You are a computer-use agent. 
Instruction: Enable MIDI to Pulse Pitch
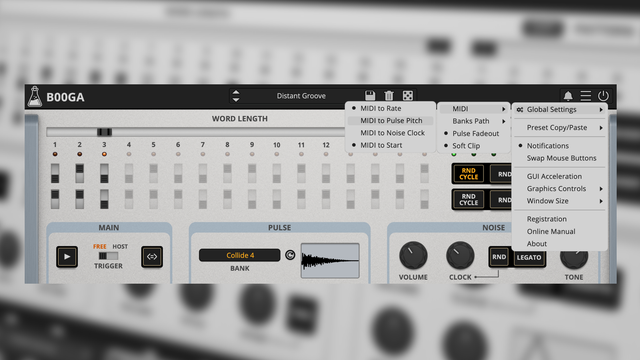click(391, 121)
